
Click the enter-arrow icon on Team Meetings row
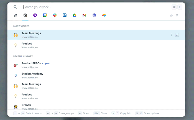[177, 35]
